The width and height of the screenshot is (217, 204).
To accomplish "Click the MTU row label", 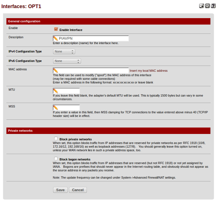I will 12,90.
